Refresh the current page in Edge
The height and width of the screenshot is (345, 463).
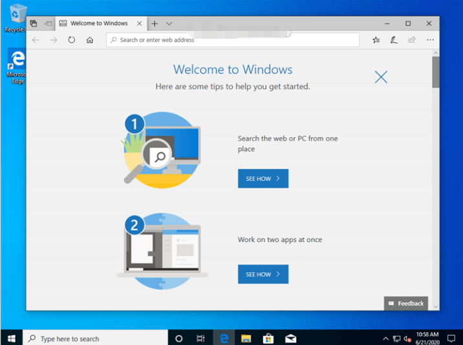click(71, 40)
